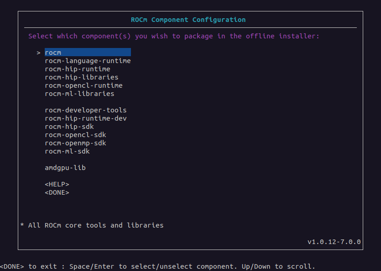Toggle rocm-language-runtime component
This screenshot has height=271, width=381.
click(88, 61)
